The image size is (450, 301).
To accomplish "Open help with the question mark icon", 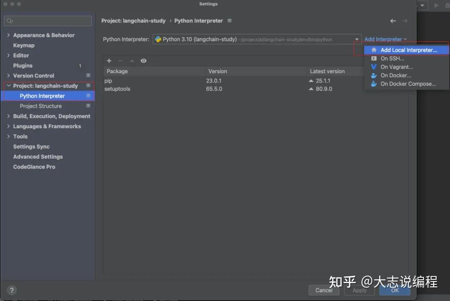I will click(11, 290).
